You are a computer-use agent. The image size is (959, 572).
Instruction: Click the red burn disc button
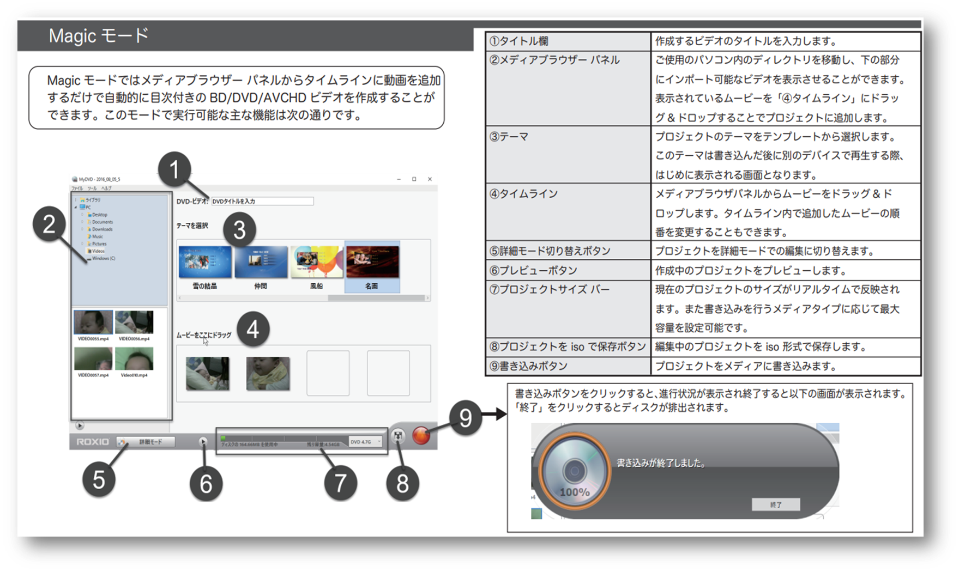click(421, 435)
